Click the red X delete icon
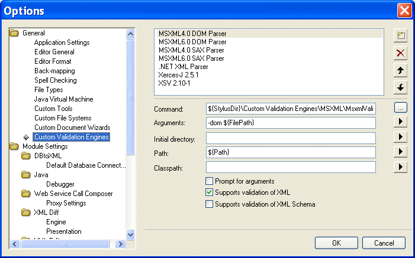The height and width of the screenshot is (258, 415). (401, 53)
